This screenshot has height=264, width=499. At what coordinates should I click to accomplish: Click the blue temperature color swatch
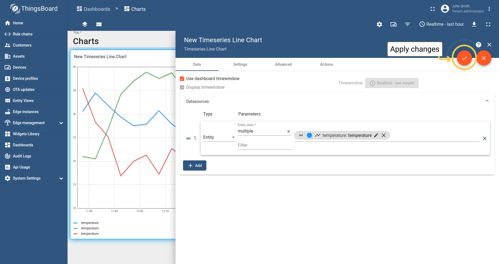pos(309,135)
